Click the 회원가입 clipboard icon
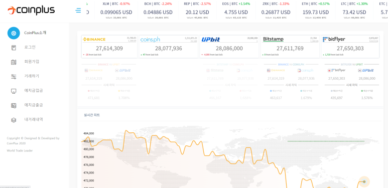Viewport: 388px width, 188px height. (14, 62)
